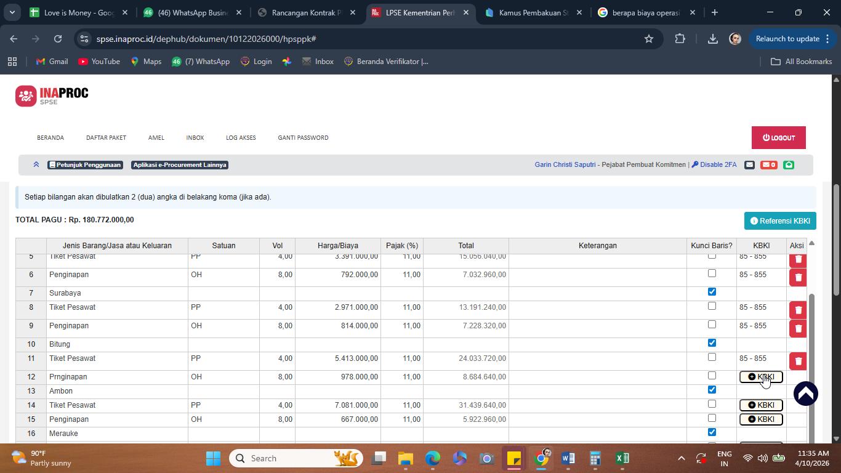Collapse the header with double chevron icon
Screen dimensions: 841x473
(x=36, y=164)
